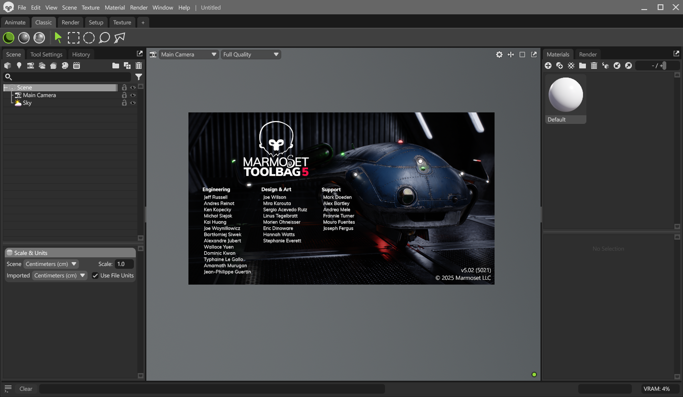Click the paint palette scene icon
The image size is (683, 397).
pyautogui.click(x=65, y=66)
